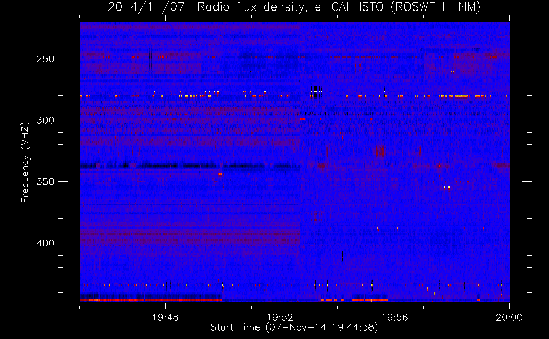Click the 19:56 time tick label

(395, 318)
